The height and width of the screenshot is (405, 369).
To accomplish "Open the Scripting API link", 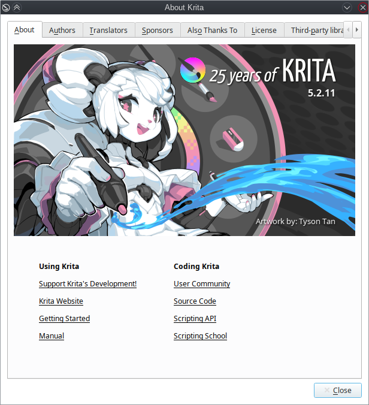I will (195, 319).
